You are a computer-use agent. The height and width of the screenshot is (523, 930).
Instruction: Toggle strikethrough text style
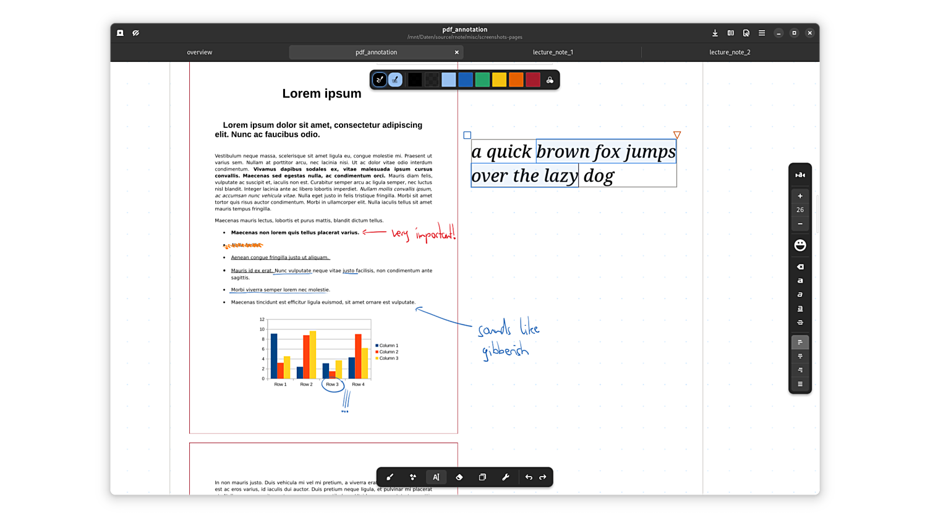800,323
